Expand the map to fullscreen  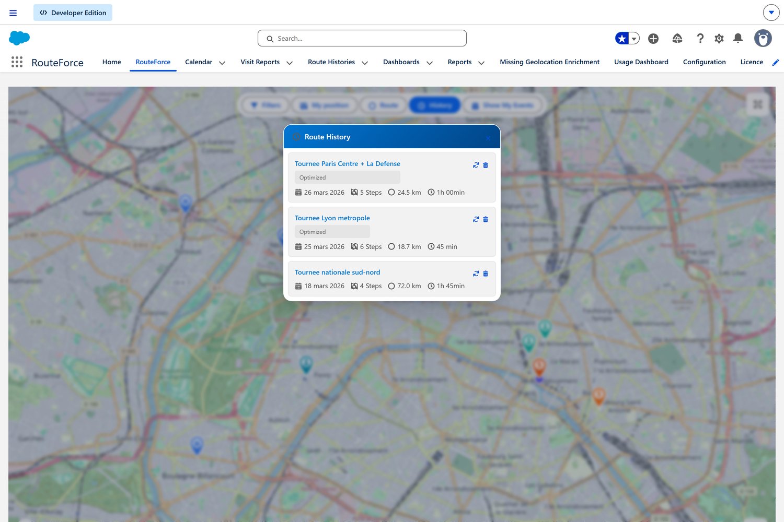point(757,104)
